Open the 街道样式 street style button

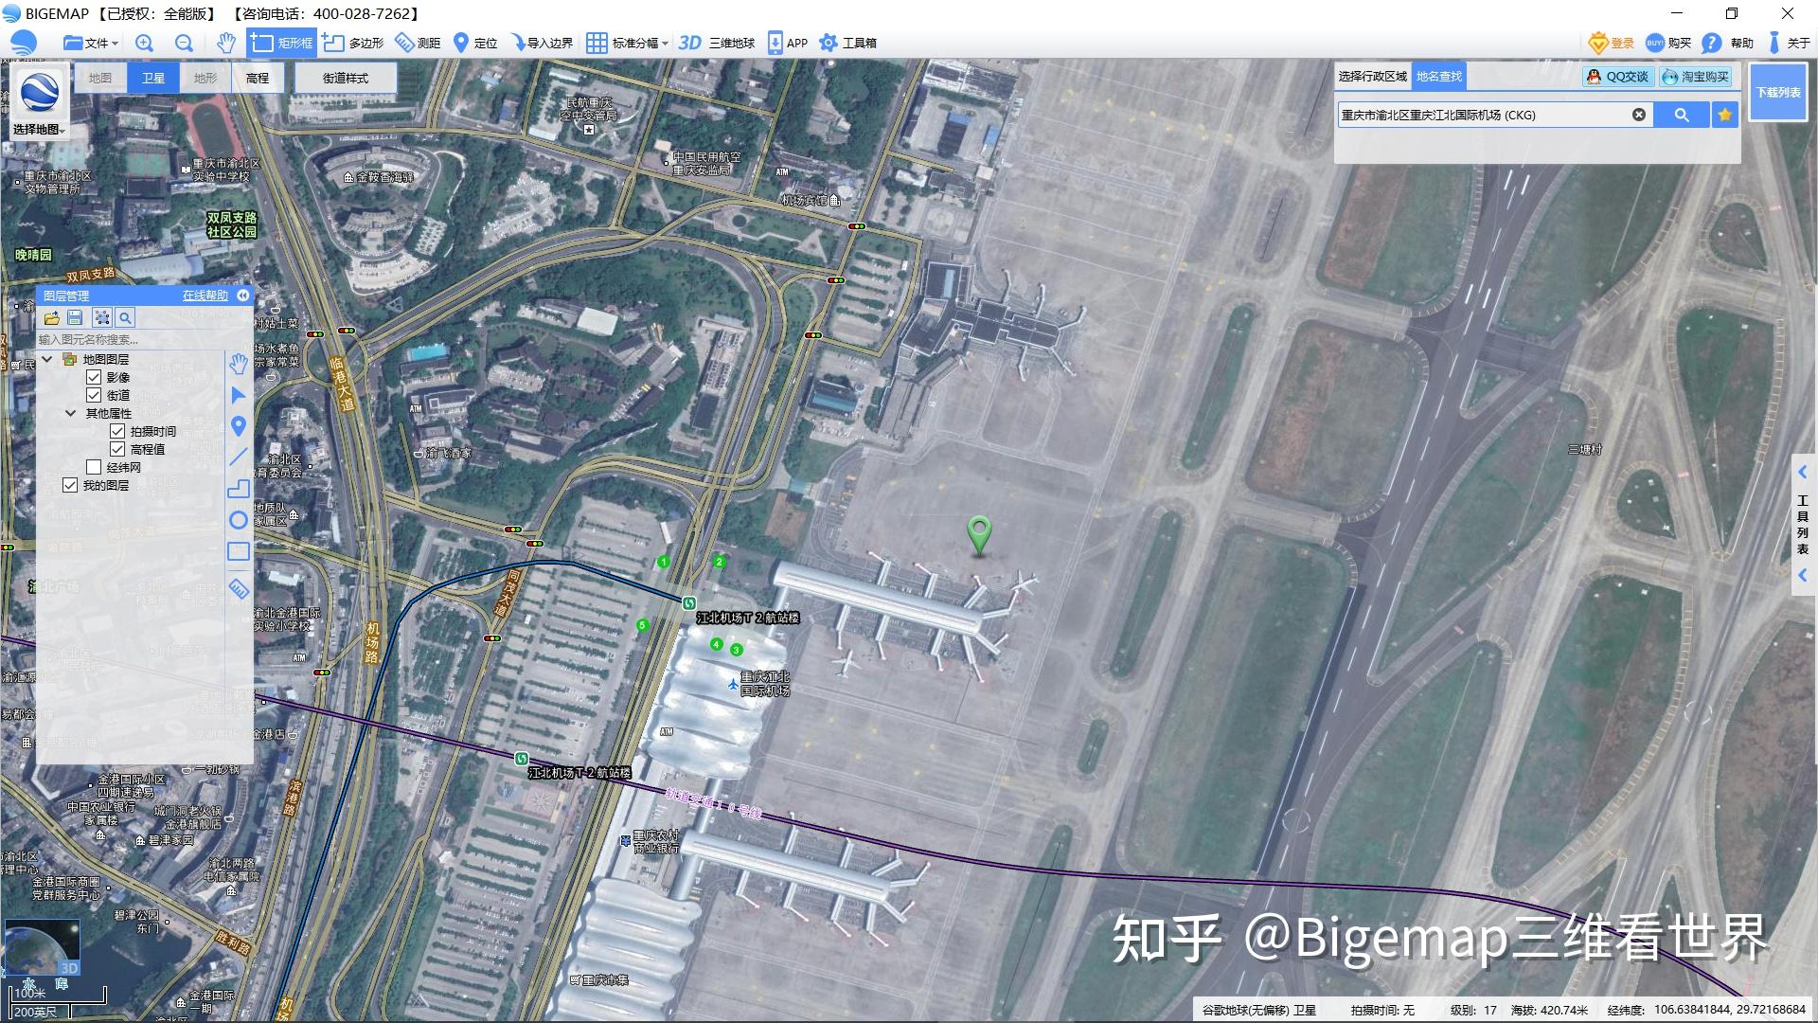coord(346,78)
